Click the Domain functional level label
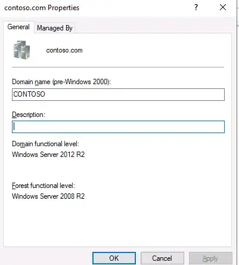239x265 pixels. pyautogui.click(x=45, y=144)
